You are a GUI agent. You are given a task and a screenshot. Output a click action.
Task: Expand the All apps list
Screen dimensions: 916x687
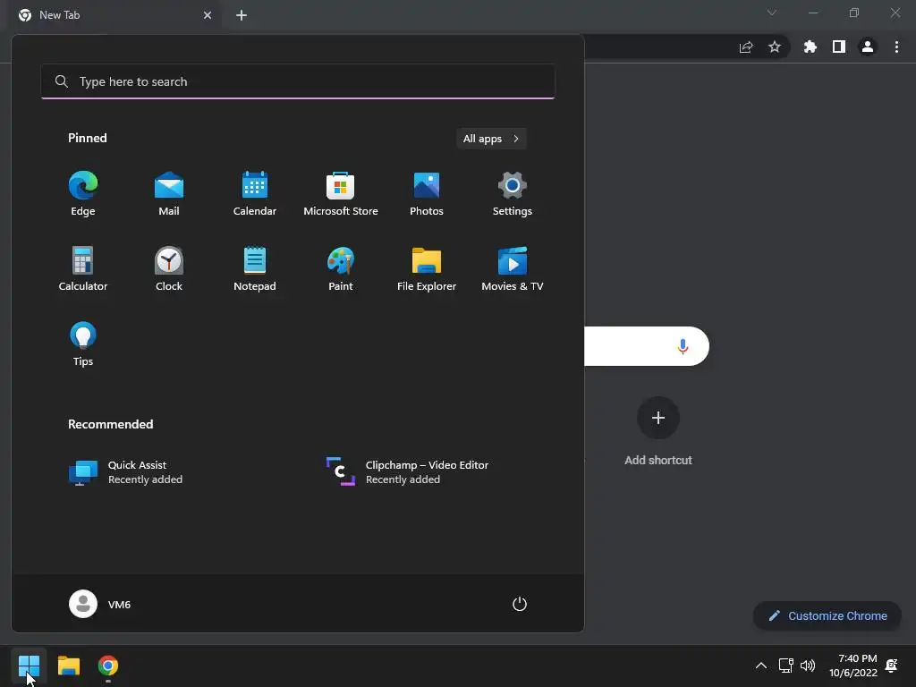point(491,139)
